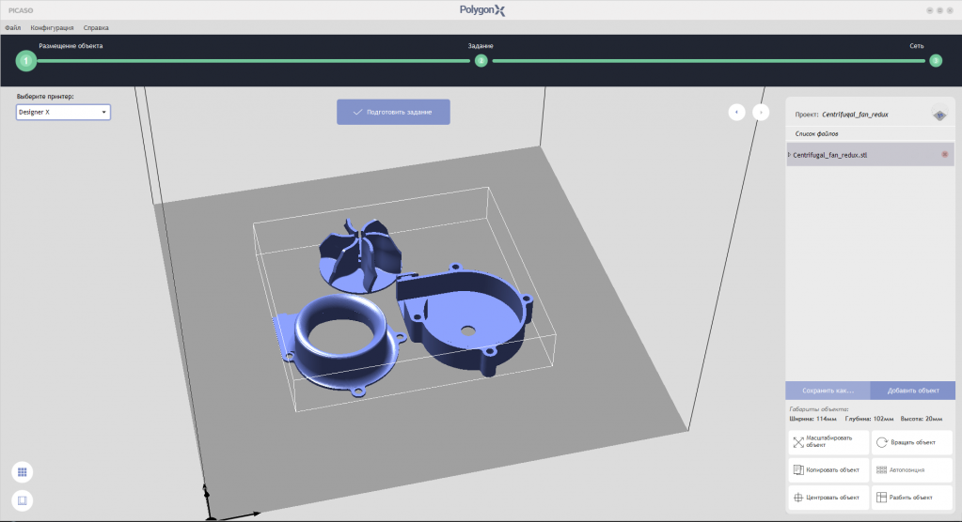Viewport: 962px width, 522px height.
Task: Toggle the grid display round button
Action: pyautogui.click(x=23, y=472)
